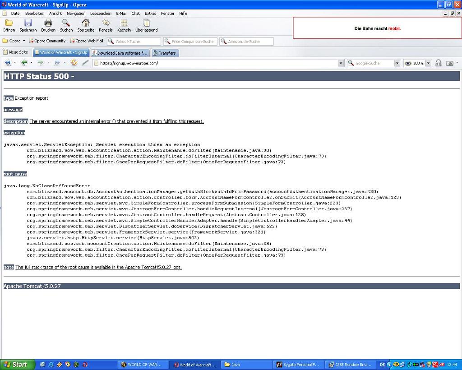Viewport: 462px width, 370px height.
Task: Click the Drucken printer icon
Action: [48, 23]
